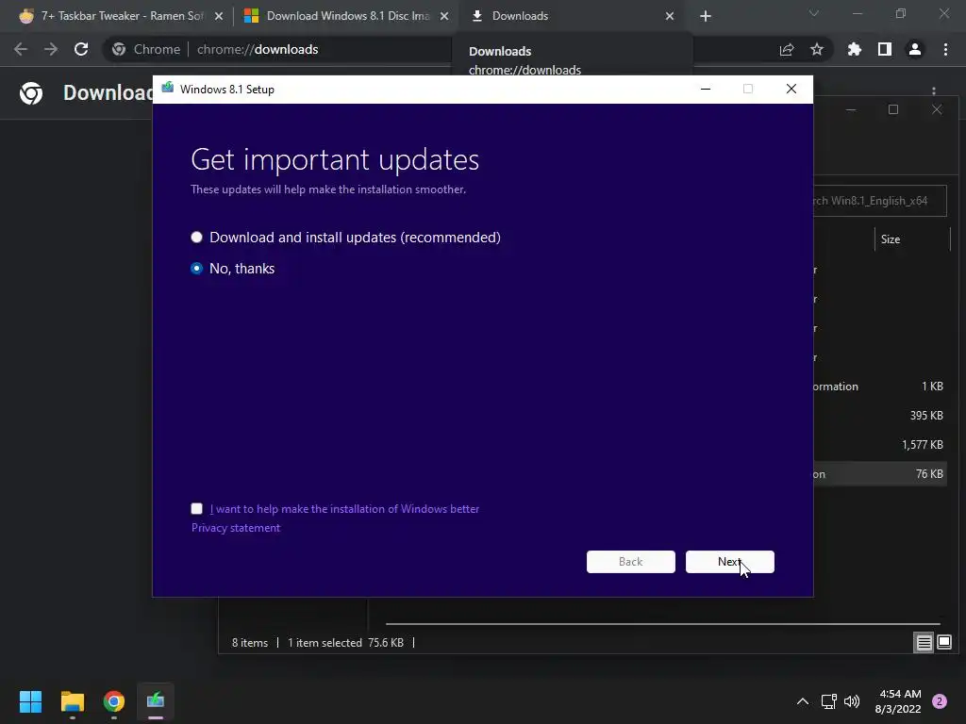Switch Explorer to details view icon
966x724 pixels.
click(x=924, y=643)
